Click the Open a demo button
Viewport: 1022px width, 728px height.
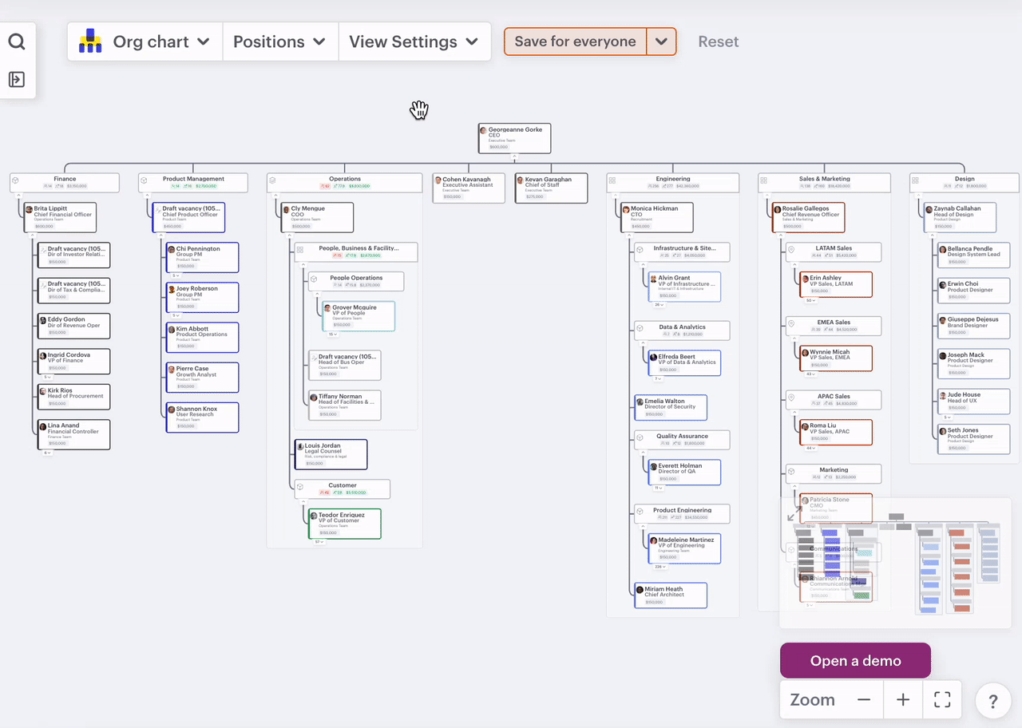pyautogui.click(x=855, y=660)
